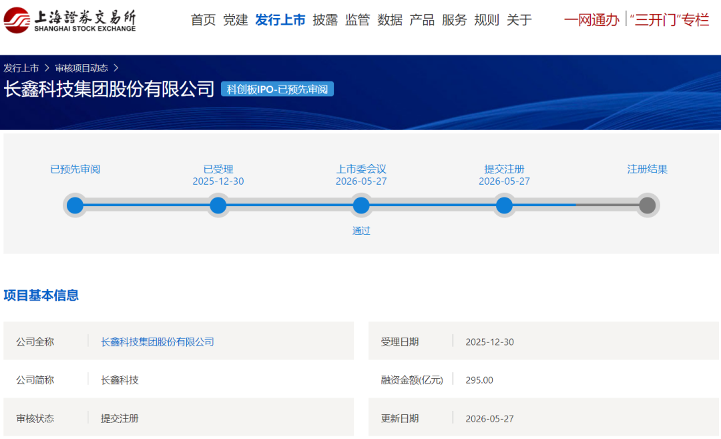Click the 受理日期 value 2025-12-30
Screen dimensions: 721x439
(x=490, y=342)
